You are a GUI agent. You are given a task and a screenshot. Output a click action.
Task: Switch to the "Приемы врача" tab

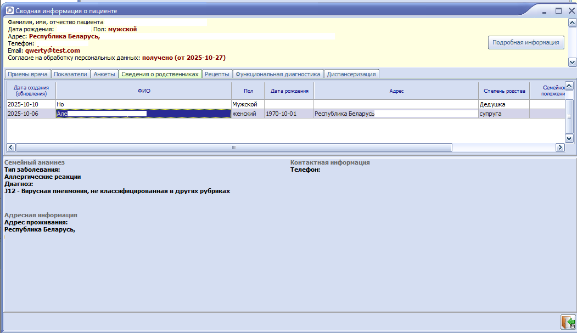[x=28, y=74]
